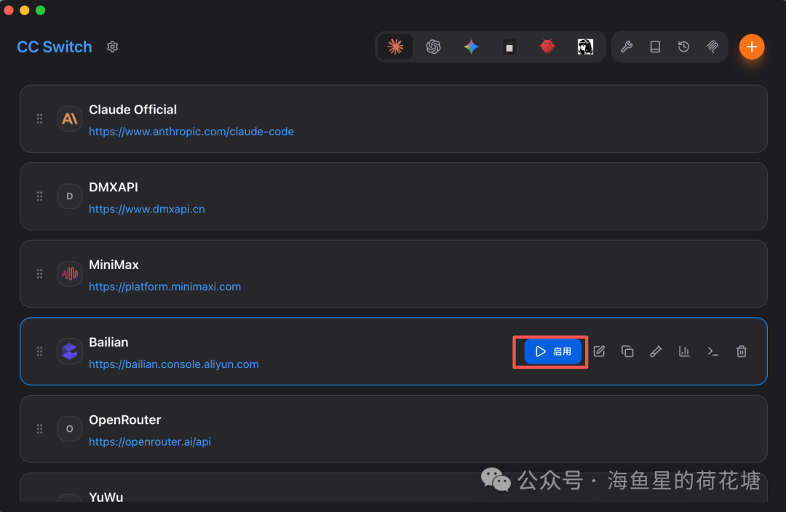Switch to the OpenAI Codex app tab
Viewport: 786px width, 512px height.
click(433, 47)
